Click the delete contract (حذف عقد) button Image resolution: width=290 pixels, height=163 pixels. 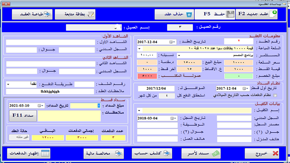coord(174,14)
